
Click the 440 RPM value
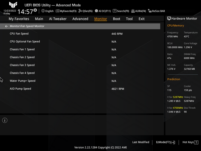coord(117,34)
